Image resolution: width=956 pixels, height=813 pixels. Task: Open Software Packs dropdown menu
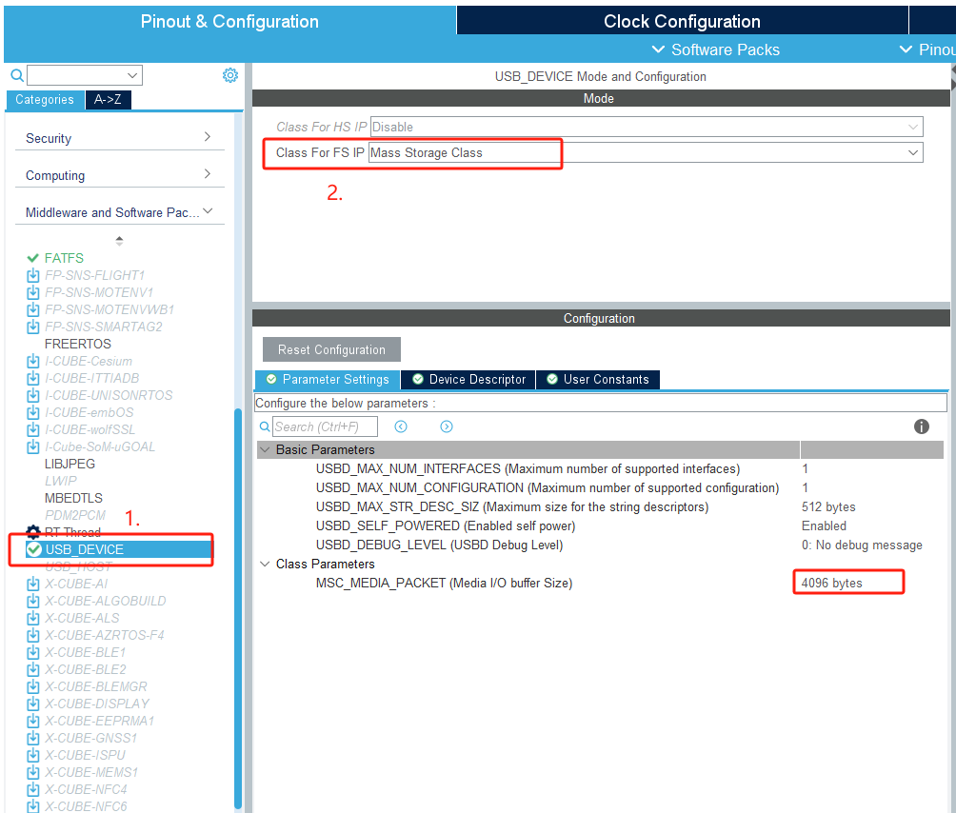click(716, 50)
